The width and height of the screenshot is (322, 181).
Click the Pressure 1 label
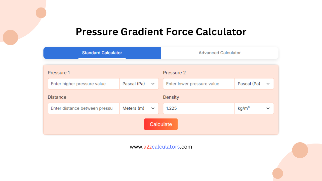[x=59, y=73]
